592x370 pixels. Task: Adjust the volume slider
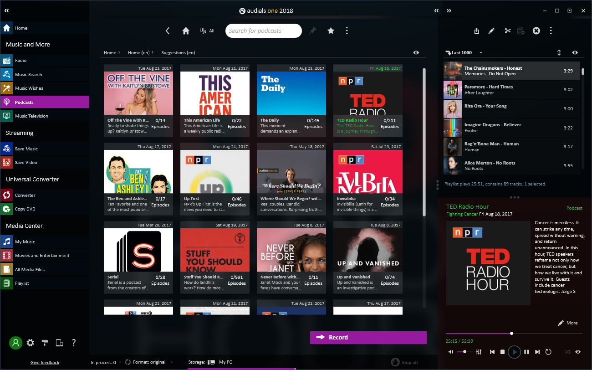pyautogui.click(x=464, y=352)
